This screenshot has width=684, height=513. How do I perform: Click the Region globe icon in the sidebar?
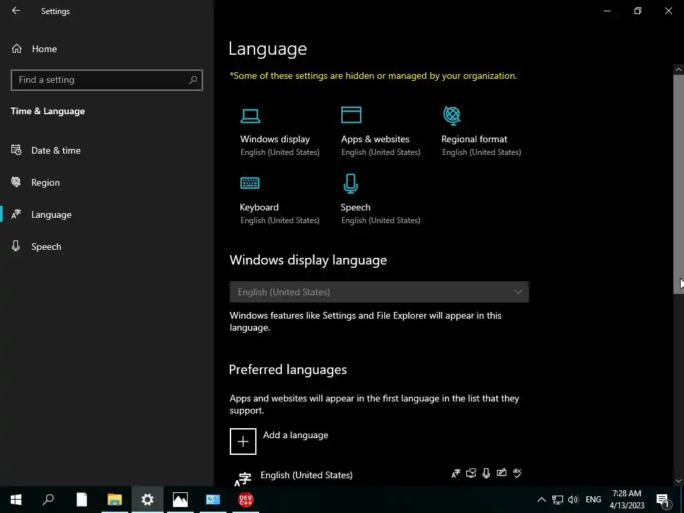click(16, 182)
